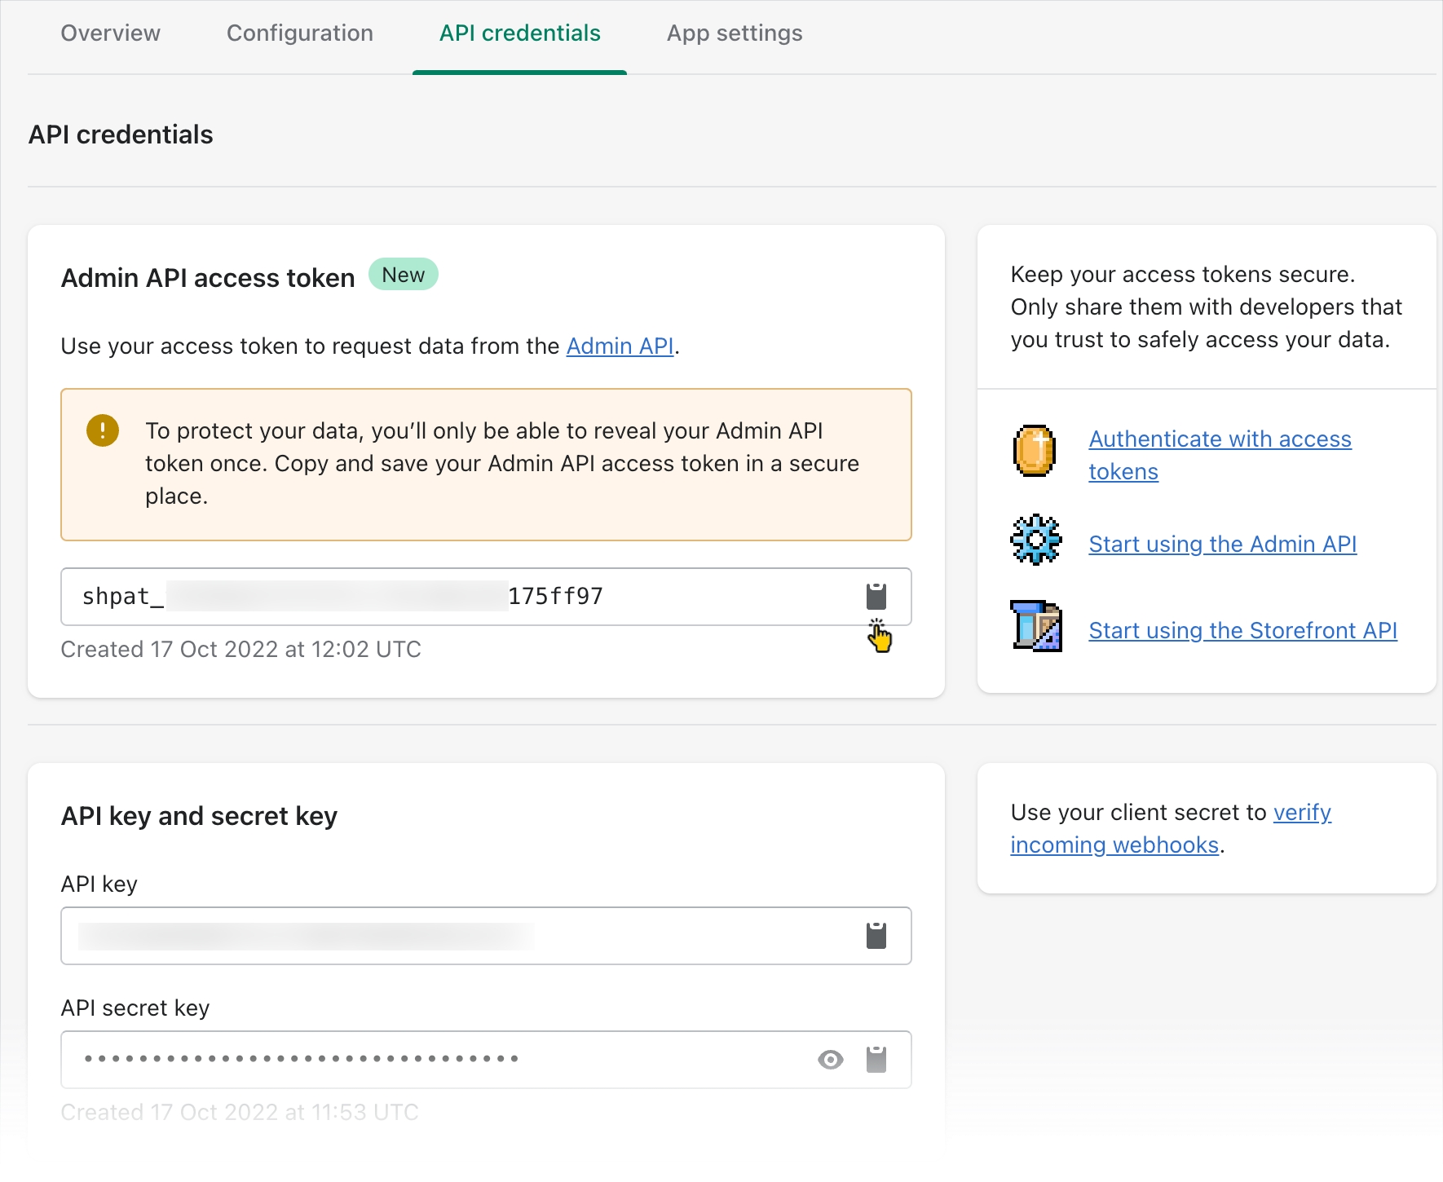Select the API credentials tab
Viewport: 1443px width, 1182px height.
pyautogui.click(x=519, y=33)
